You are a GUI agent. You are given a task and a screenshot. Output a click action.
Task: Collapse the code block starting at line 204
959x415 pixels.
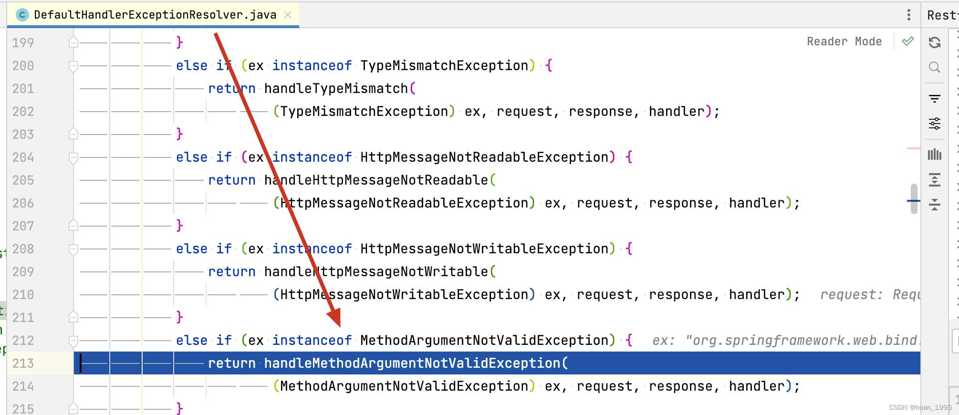(73, 157)
